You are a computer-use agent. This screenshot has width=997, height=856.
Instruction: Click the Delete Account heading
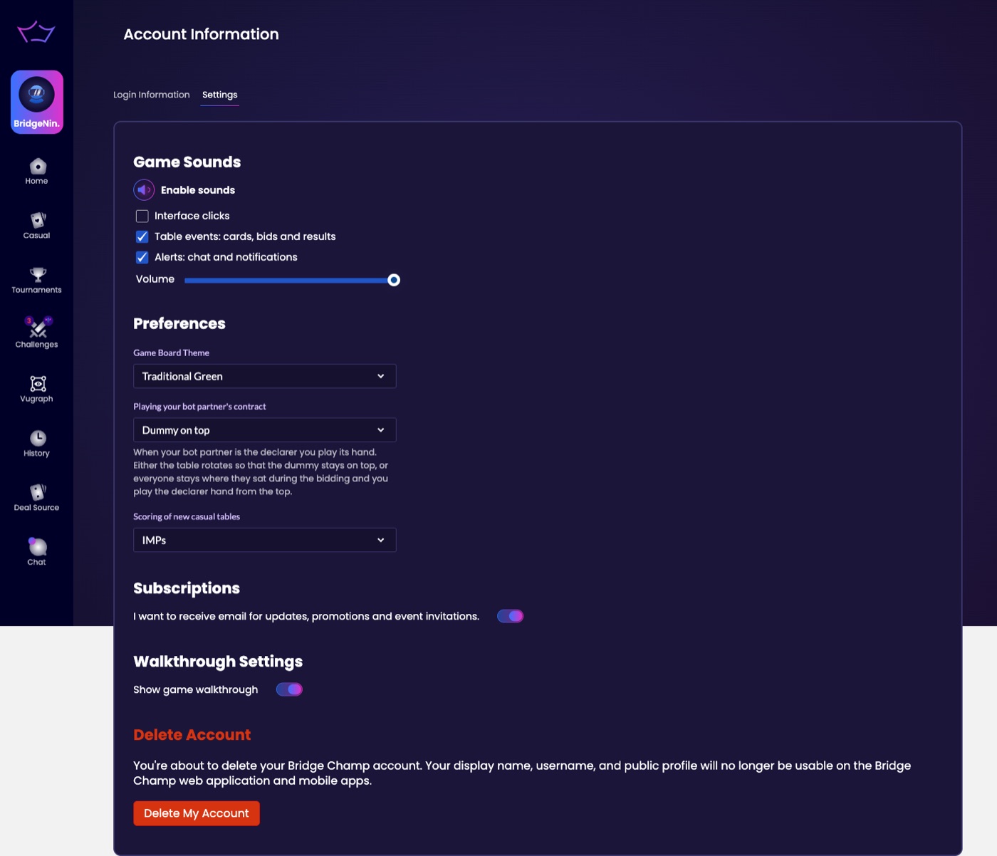(192, 735)
